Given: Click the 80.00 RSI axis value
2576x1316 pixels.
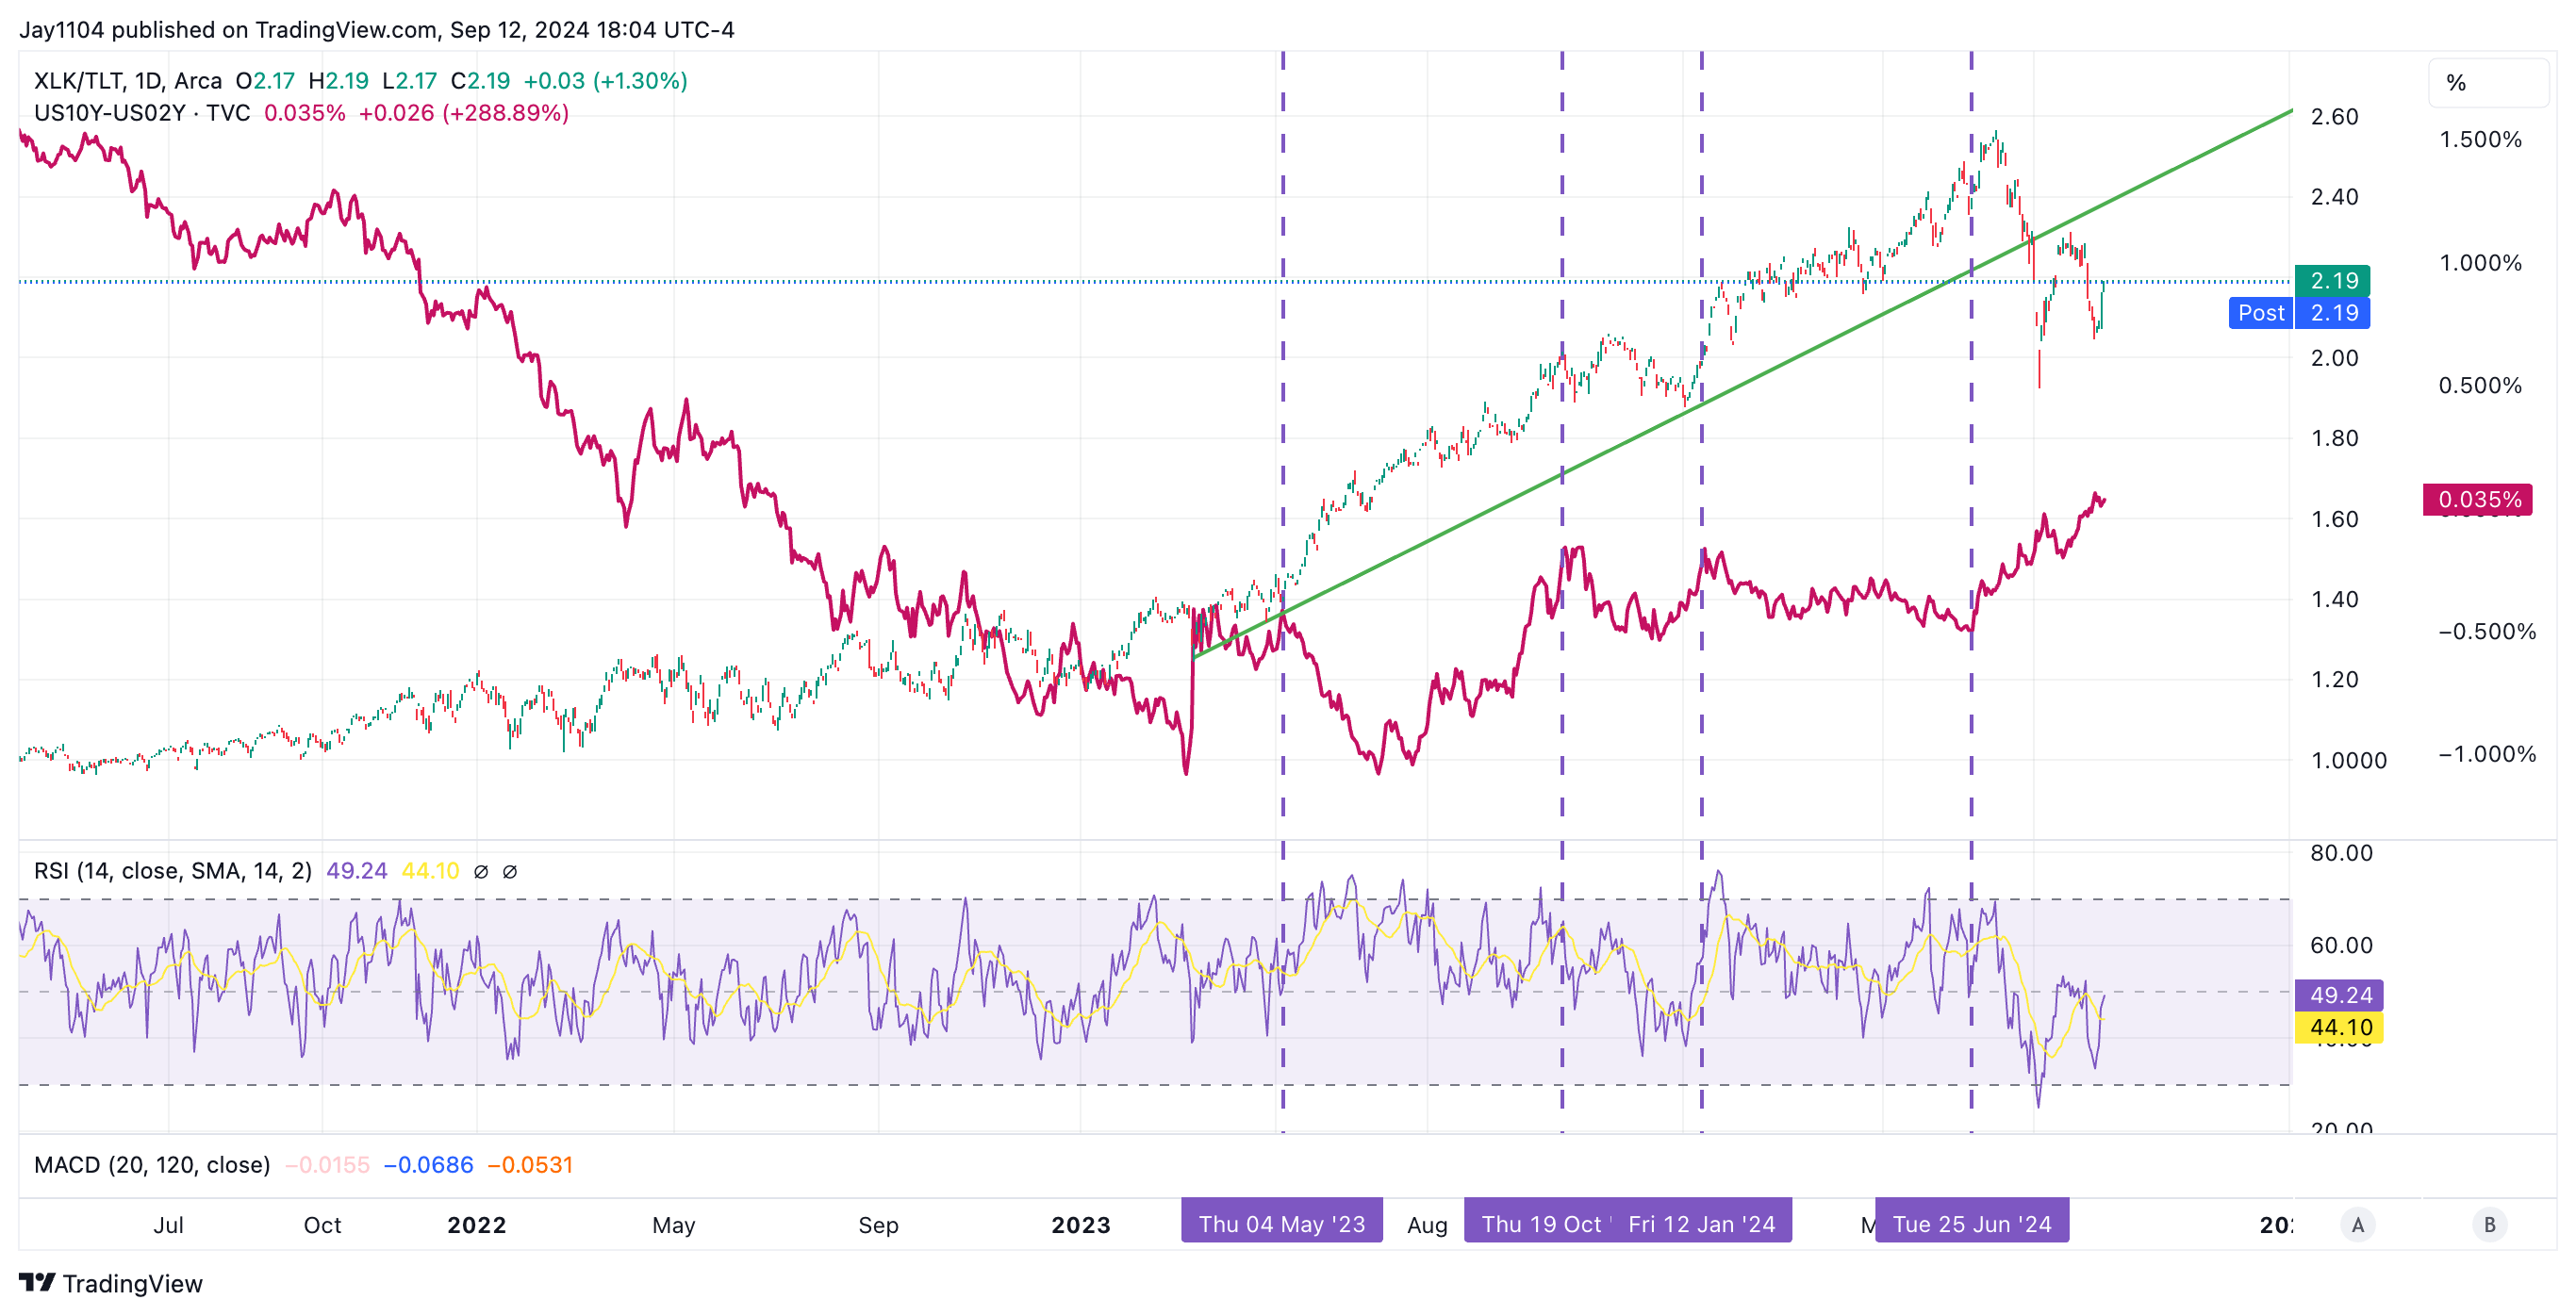Looking at the screenshot, I should 2342,853.
